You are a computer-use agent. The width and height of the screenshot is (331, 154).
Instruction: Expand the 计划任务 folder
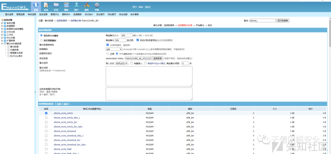(2, 32)
